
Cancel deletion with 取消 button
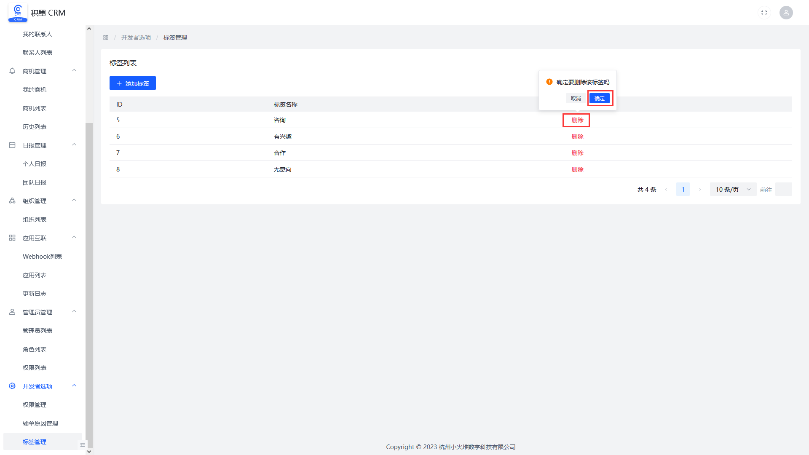(x=576, y=98)
